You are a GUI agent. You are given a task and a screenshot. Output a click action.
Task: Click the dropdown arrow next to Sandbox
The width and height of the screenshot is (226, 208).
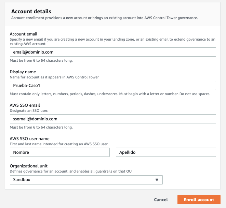(157, 180)
